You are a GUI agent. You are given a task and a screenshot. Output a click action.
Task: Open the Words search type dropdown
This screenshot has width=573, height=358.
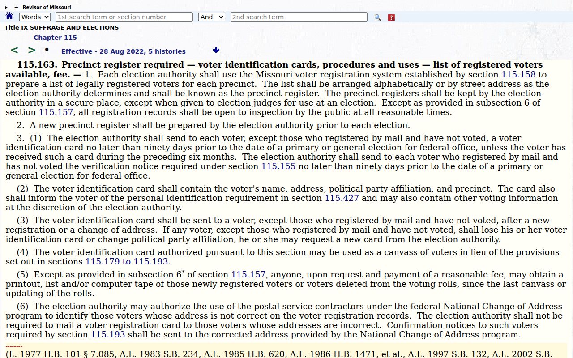(35, 17)
